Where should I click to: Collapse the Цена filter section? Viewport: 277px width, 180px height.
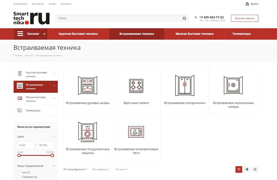point(54,137)
